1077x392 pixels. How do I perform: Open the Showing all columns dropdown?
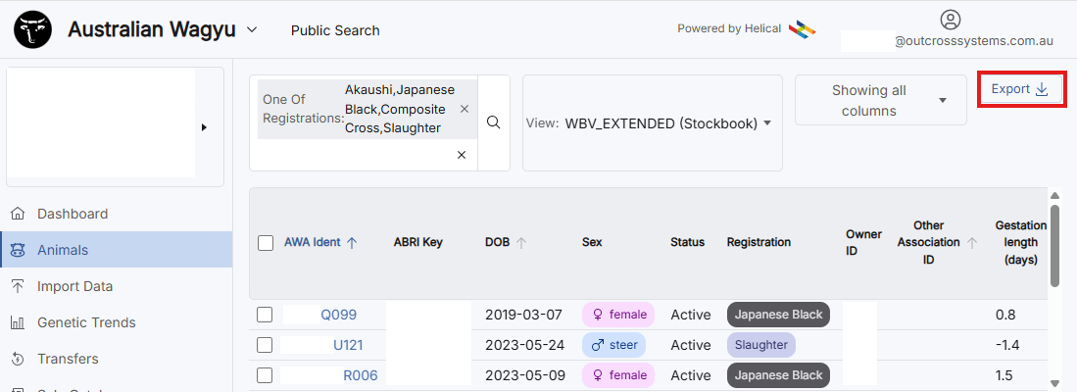[943, 101]
